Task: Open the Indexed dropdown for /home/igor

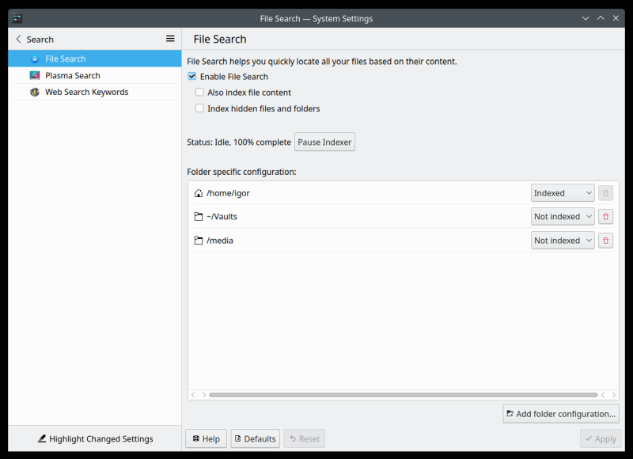Action: 563,192
